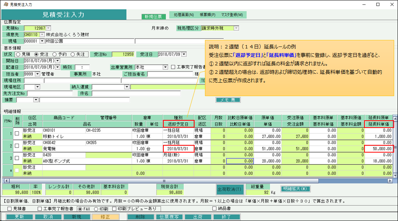Image resolution: width=398 pixels, height=221 pixels.
Task: Click the horizontal scrollbar right arrow
Action: (x=390, y=181)
